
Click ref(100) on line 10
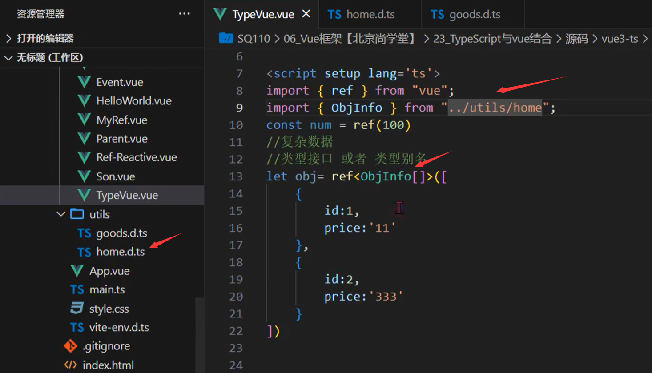(x=382, y=125)
